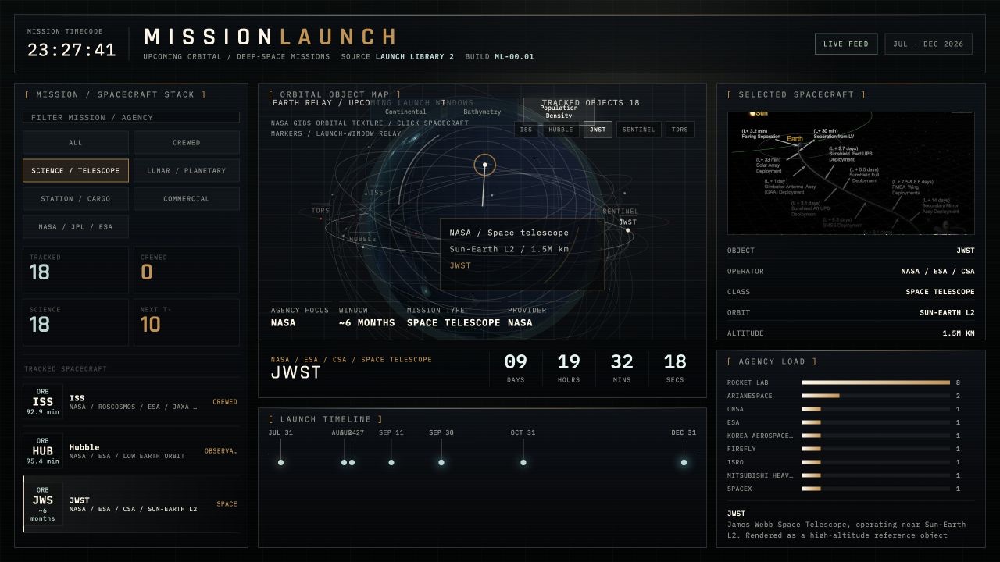Viewport: 1000px width, 562px height.
Task: Click the SUN-EARTH L2 orbit value
Action: click(x=947, y=312)
